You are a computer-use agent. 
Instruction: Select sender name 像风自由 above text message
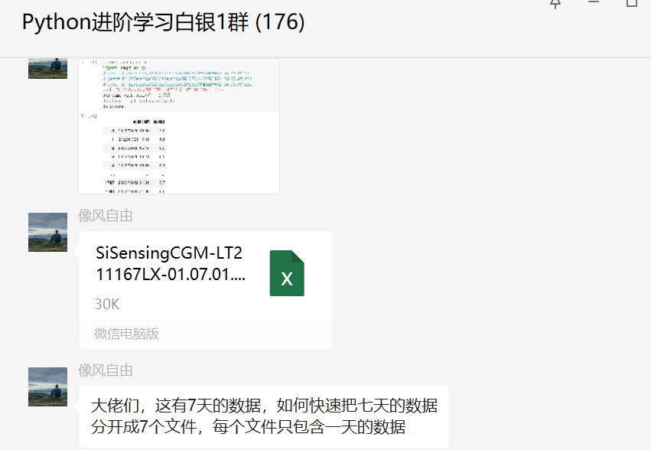pyautogui.click(x=106, y=370)
